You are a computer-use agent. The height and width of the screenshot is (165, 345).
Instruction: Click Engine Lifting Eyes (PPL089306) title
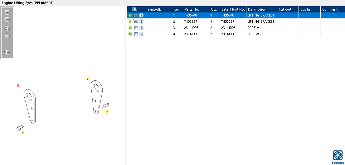pyautogui.click(x=27, y=3)
